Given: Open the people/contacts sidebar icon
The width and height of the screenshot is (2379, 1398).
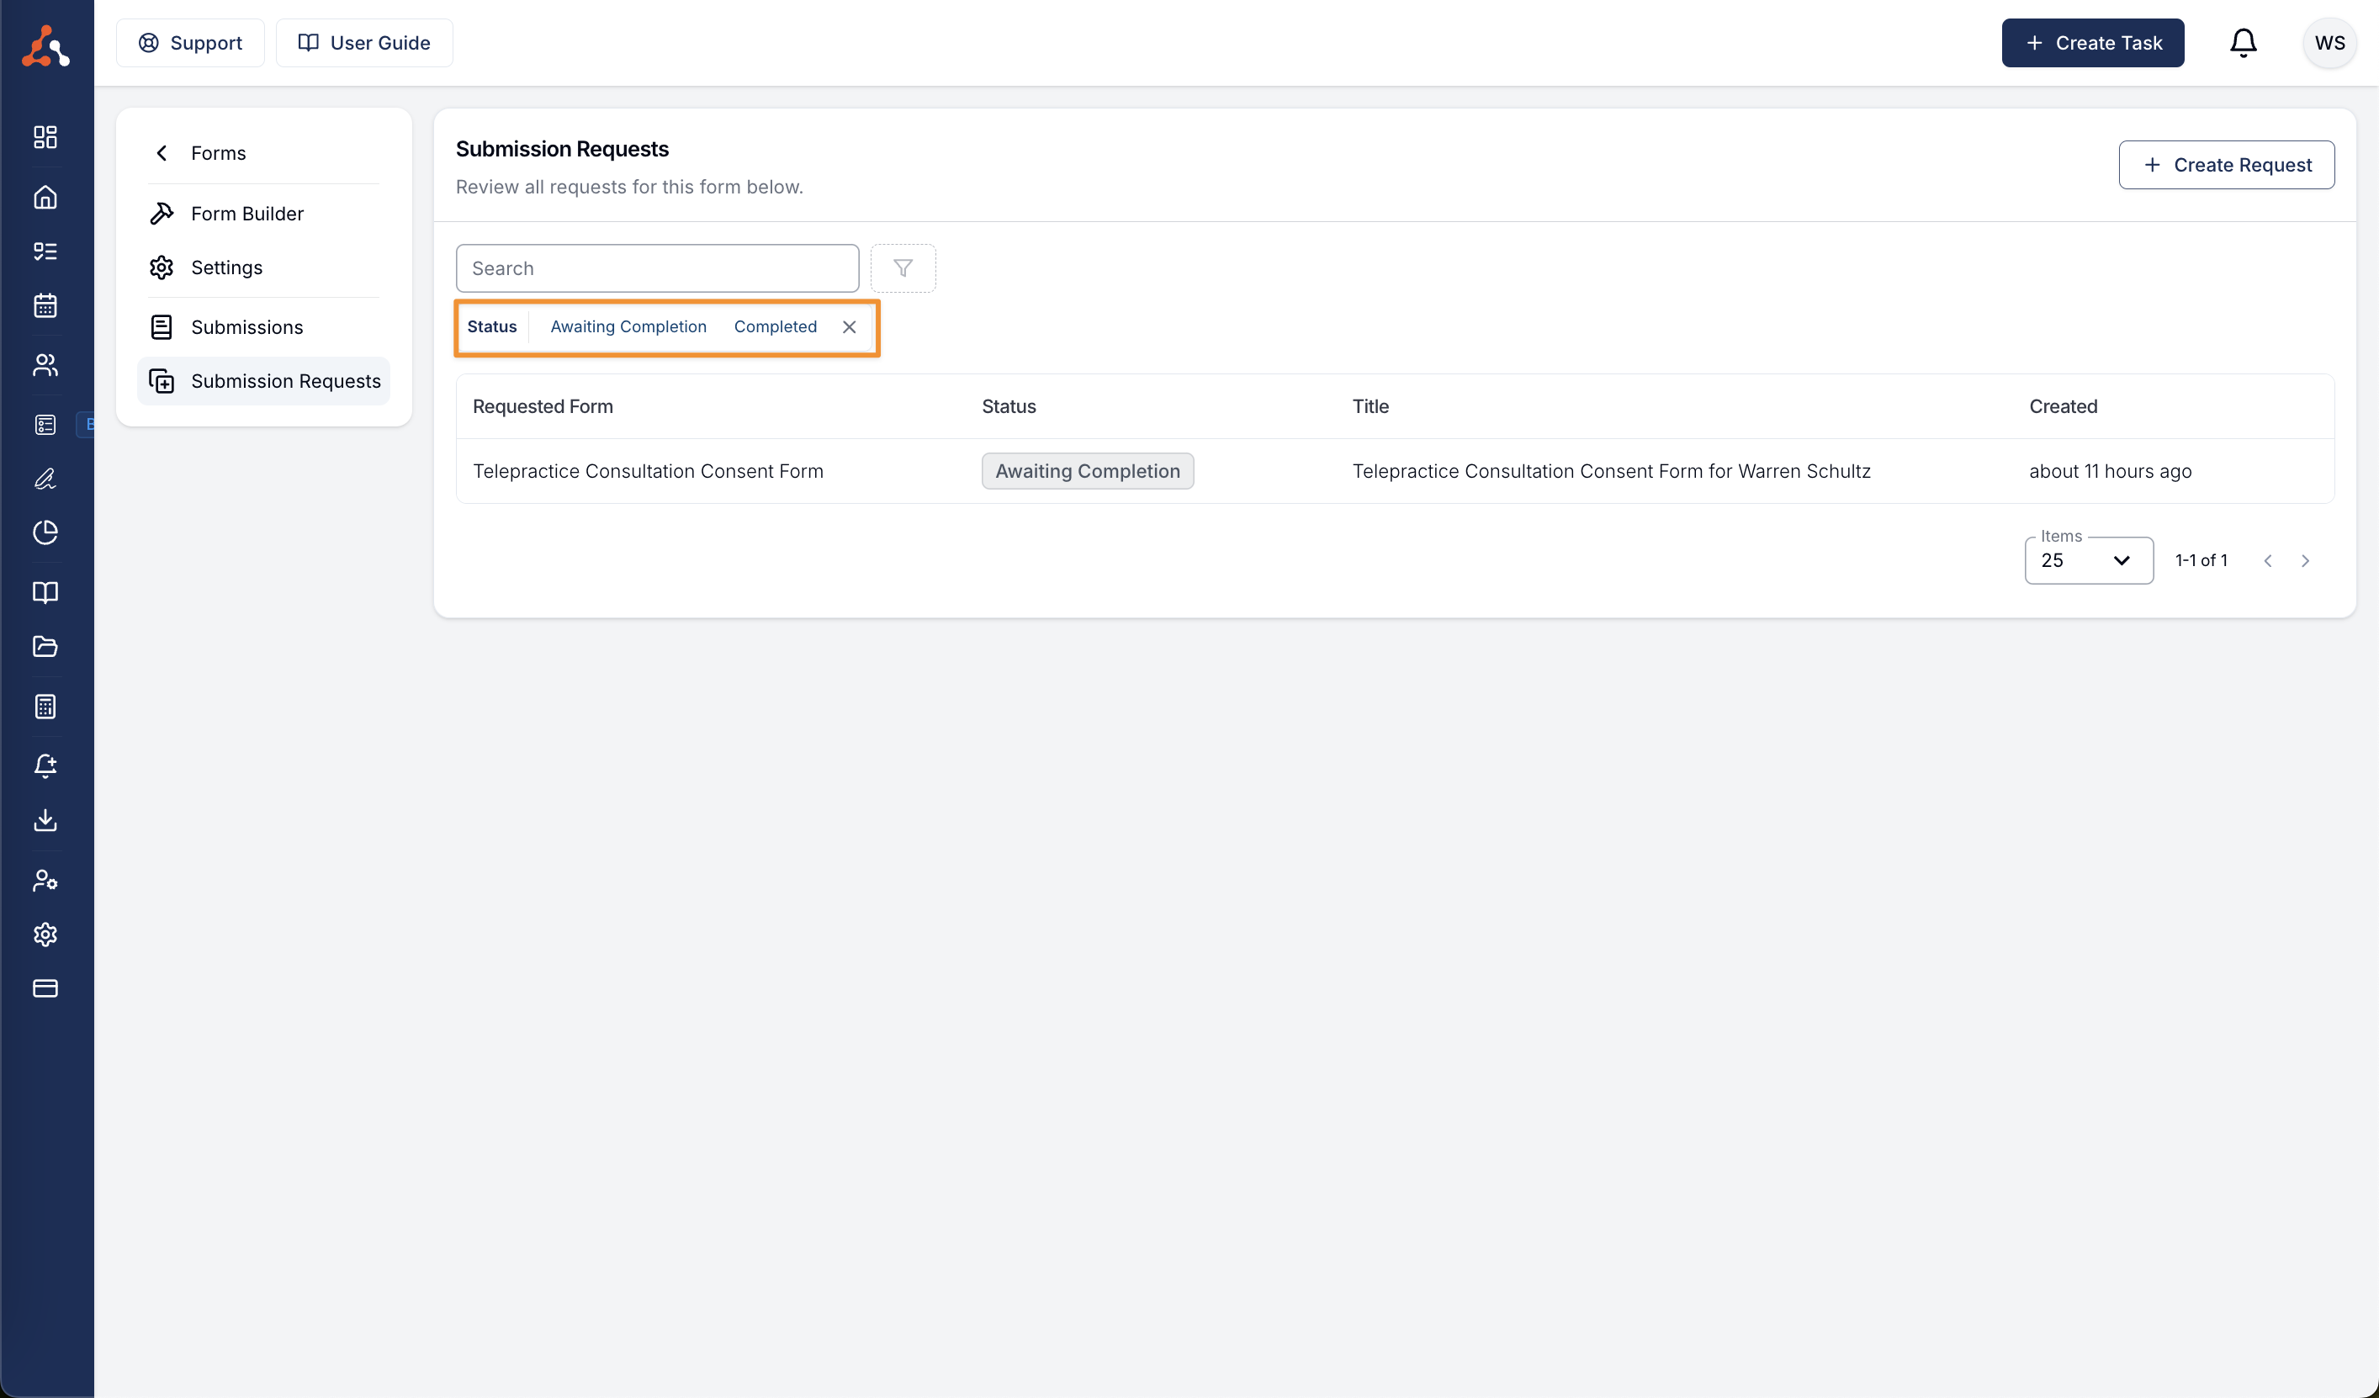Looking at the screenshot, I should coord(45,364).
